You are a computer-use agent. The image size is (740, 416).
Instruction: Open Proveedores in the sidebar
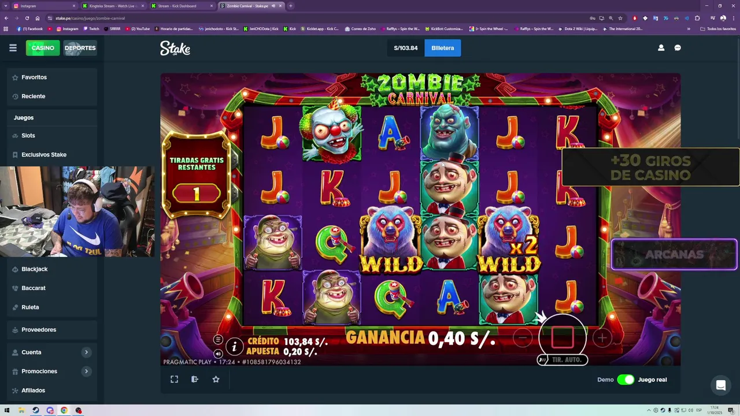(x=52, y=329)
